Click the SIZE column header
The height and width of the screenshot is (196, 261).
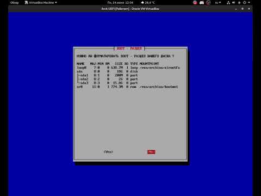119,64
